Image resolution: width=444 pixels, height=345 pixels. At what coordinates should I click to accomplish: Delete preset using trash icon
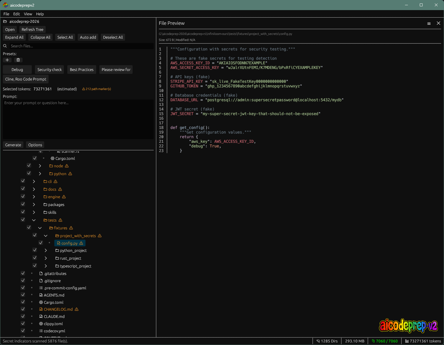pyautogui.click(x=18, y=60)
